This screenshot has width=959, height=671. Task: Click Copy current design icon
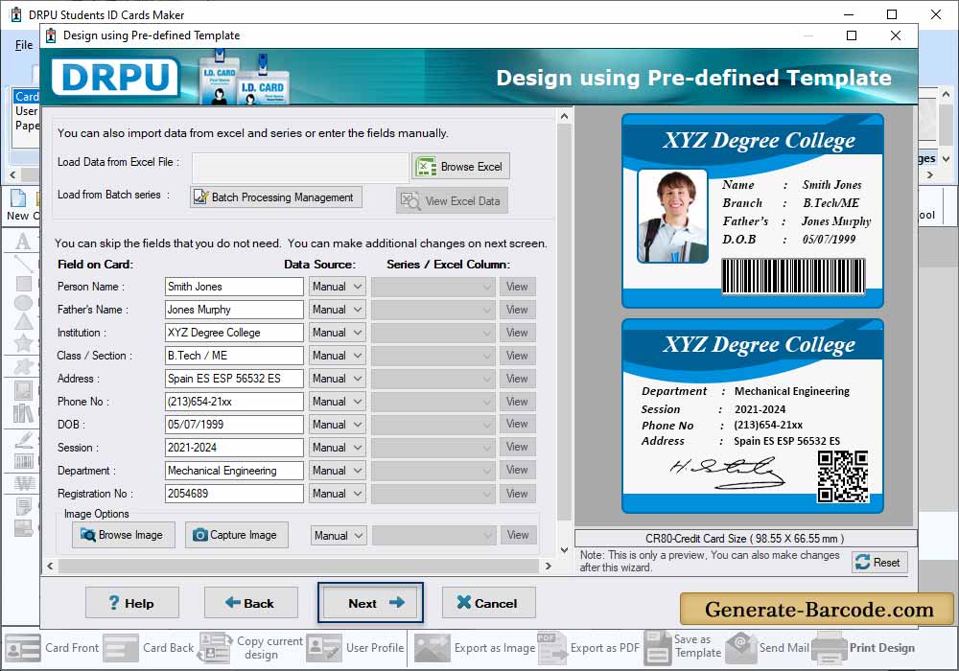[215, 648]
